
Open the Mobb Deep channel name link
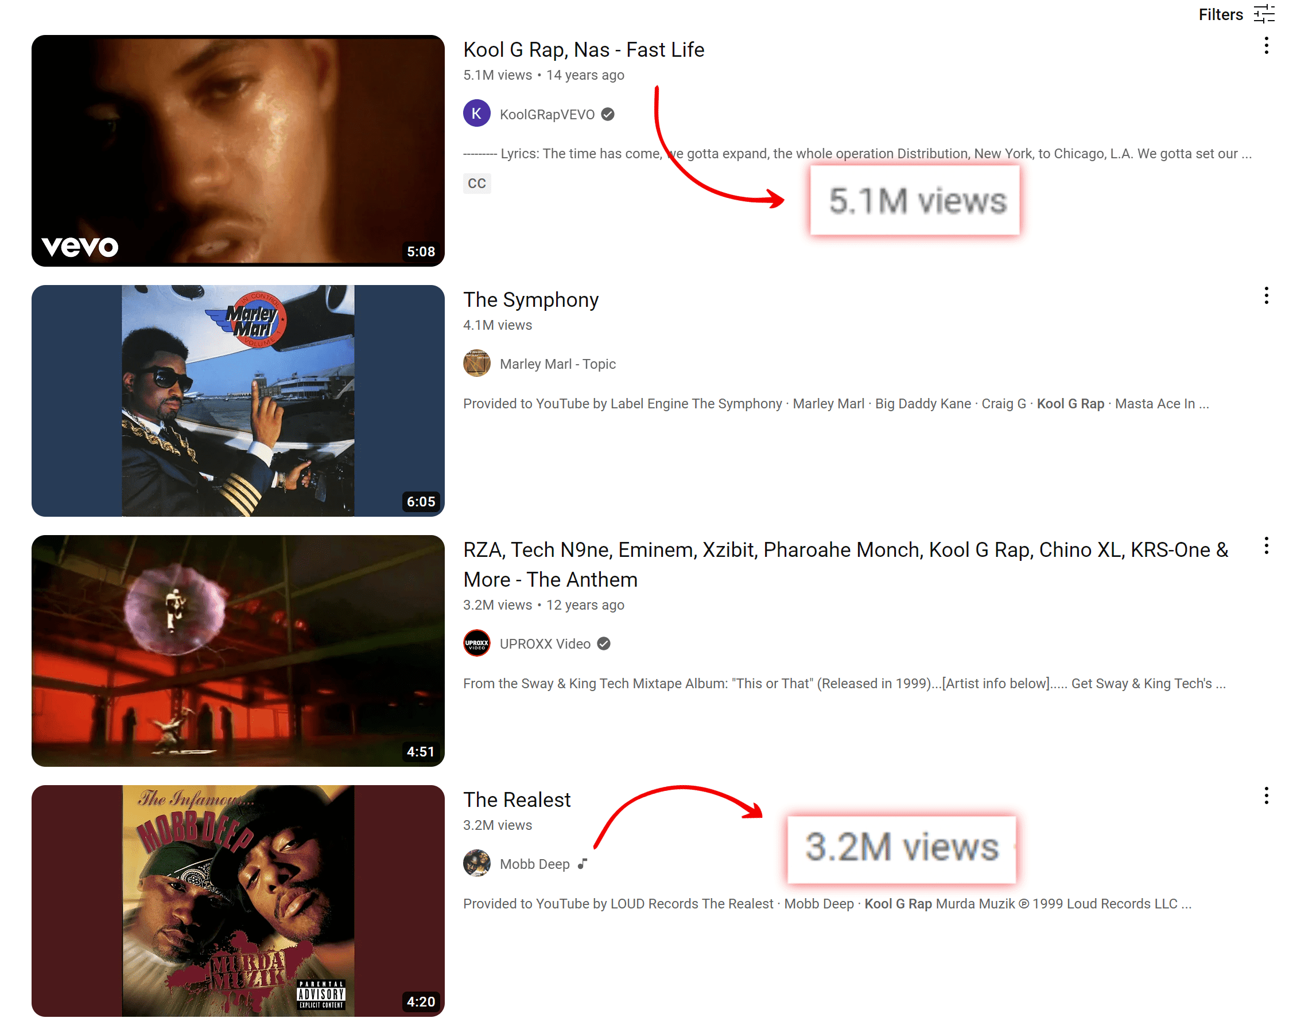(x=534, y=864)
